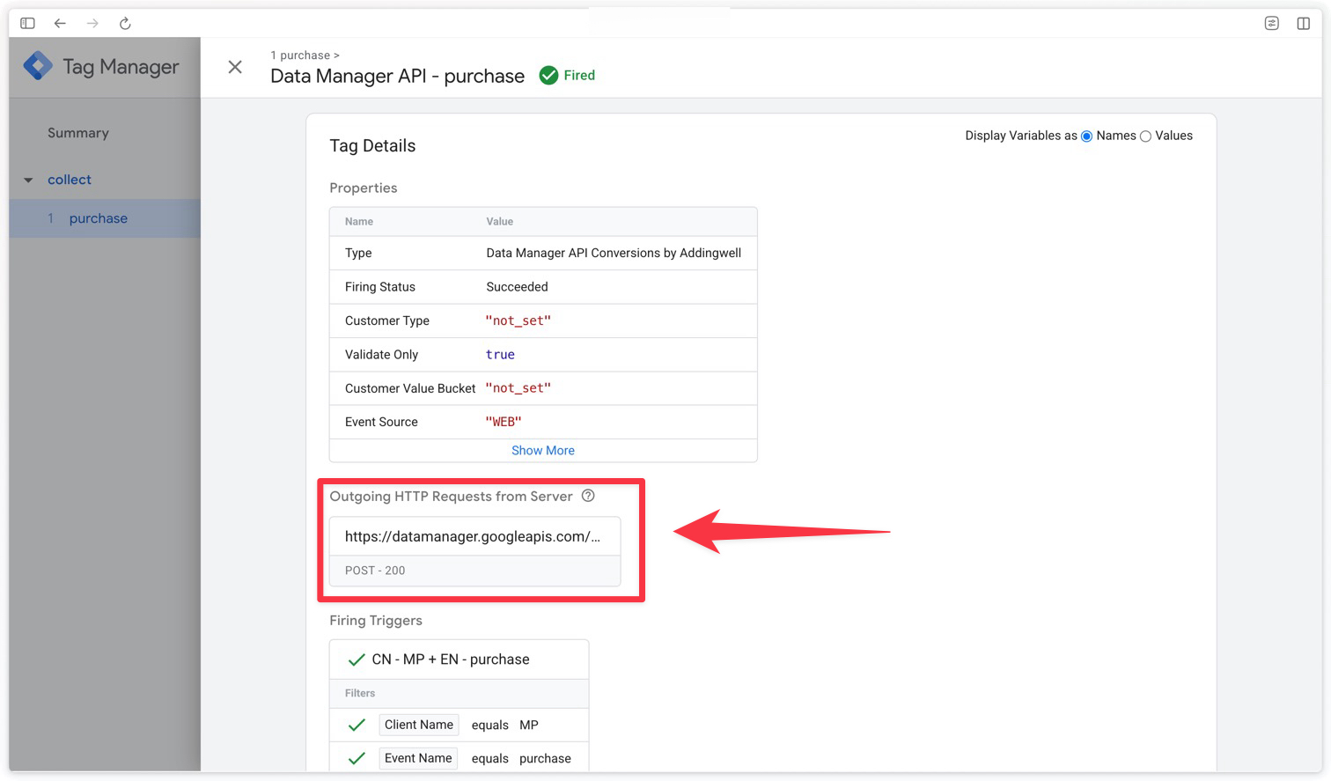The width and height of the screenshot is (1331, 781).
Task: Click the Event Source "WEB" value
Action: (x=504, y=422)
